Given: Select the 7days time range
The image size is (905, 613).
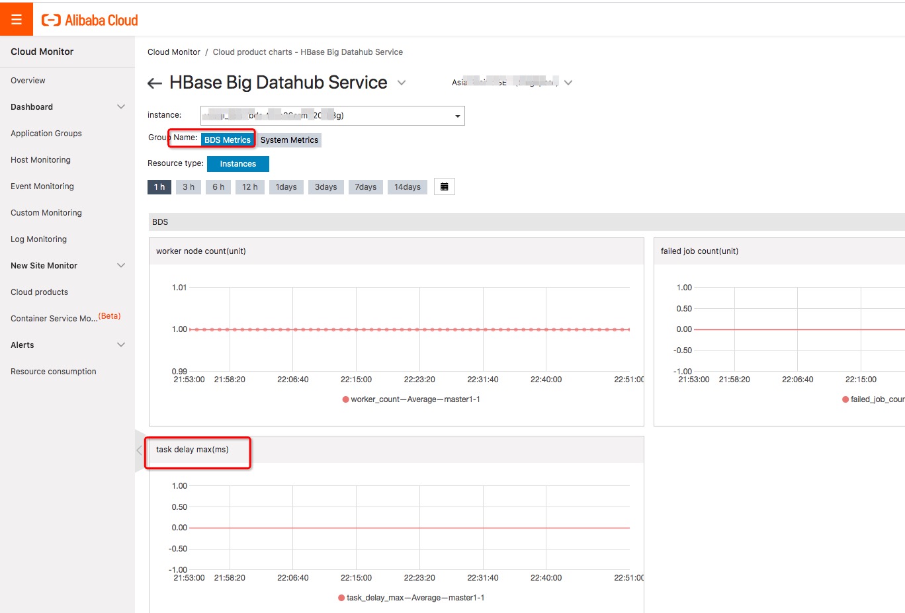Looking at the screenshot, I should pyautogui.click(x=365, y=186).
